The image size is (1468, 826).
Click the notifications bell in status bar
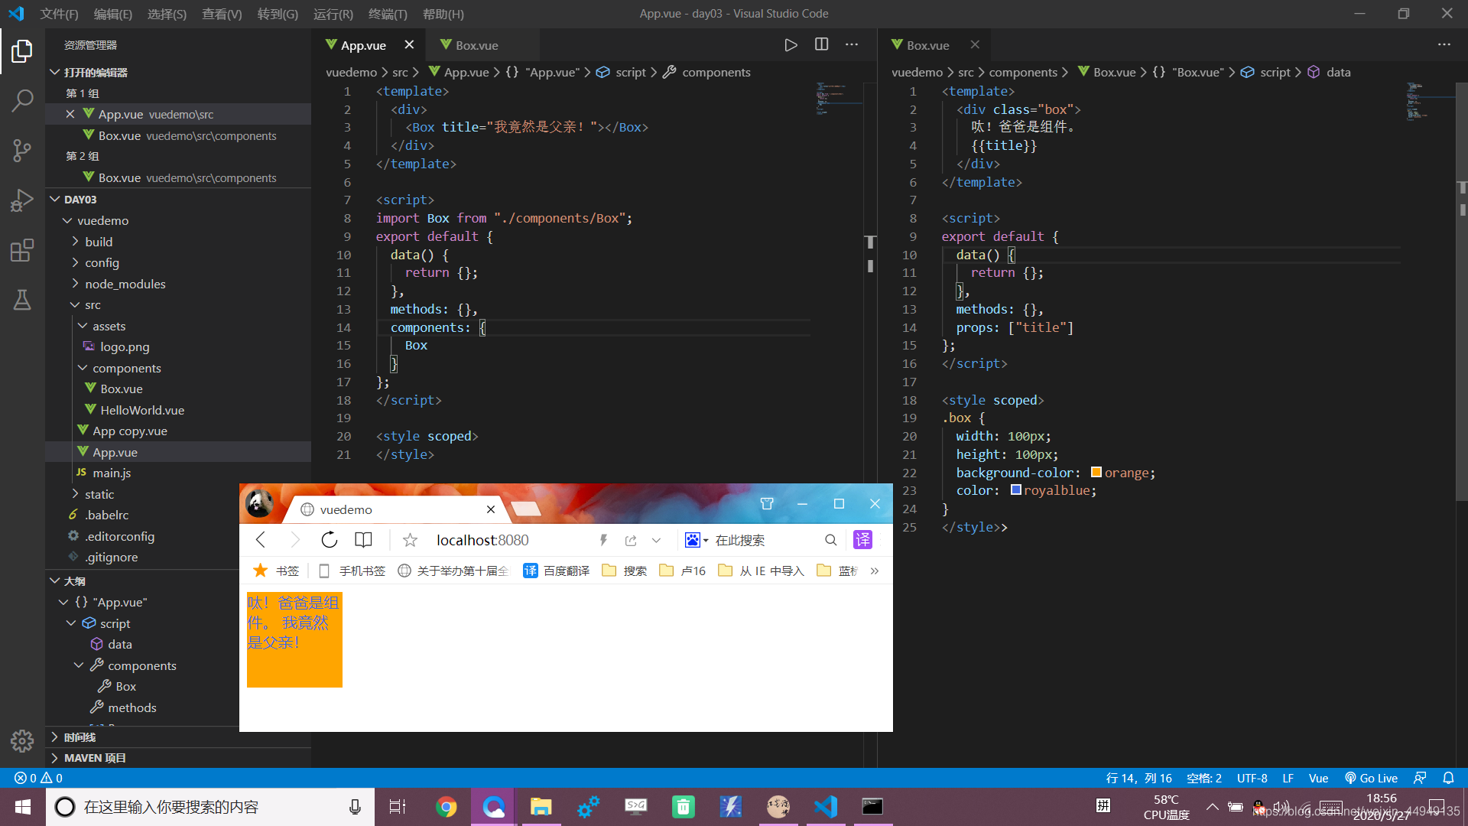[x=1448, y=778]
